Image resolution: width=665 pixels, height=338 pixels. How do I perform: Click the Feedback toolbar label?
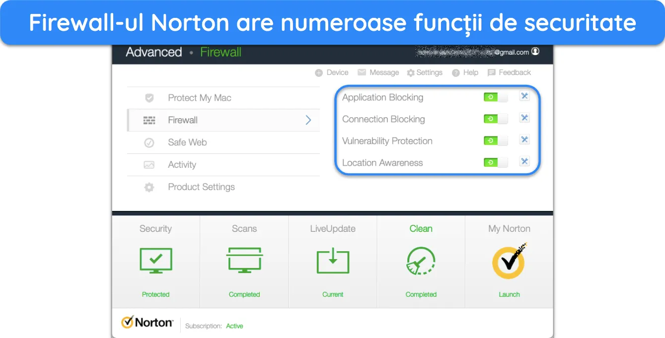(515, 72)
